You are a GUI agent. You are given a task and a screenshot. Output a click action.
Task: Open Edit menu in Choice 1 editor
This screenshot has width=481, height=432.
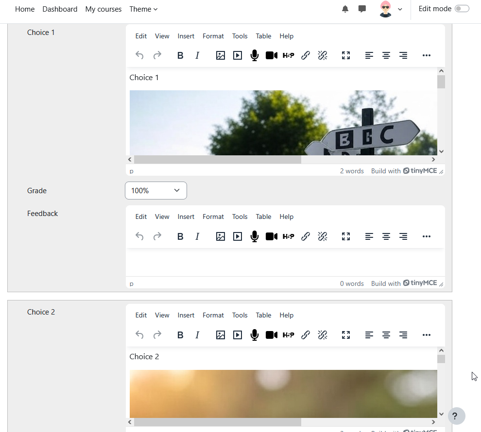click(x=141, y=36)
